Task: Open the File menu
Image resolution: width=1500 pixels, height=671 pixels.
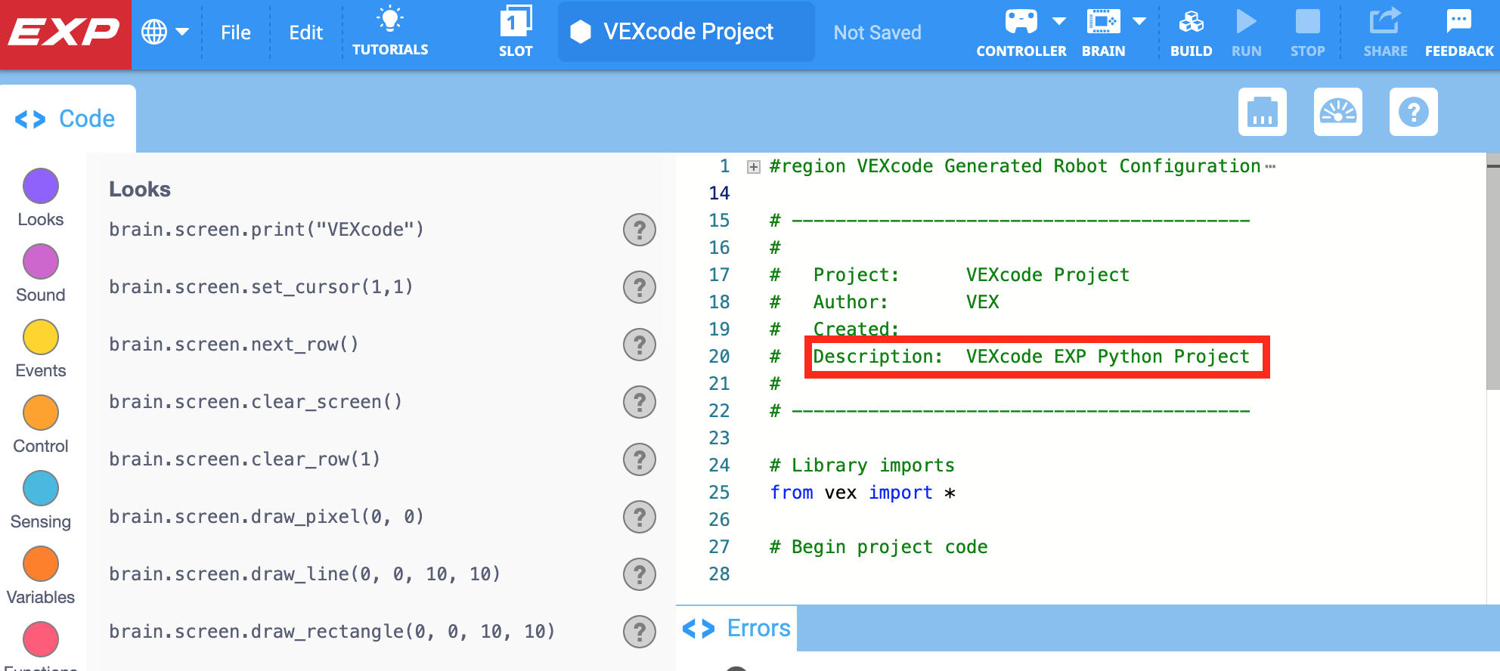Action: [x=235, y=32]
